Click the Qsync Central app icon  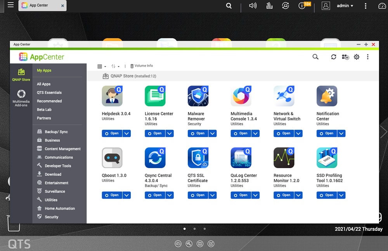(155, 158)
